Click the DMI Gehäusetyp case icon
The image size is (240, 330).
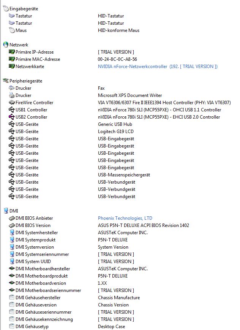point(11,327)
